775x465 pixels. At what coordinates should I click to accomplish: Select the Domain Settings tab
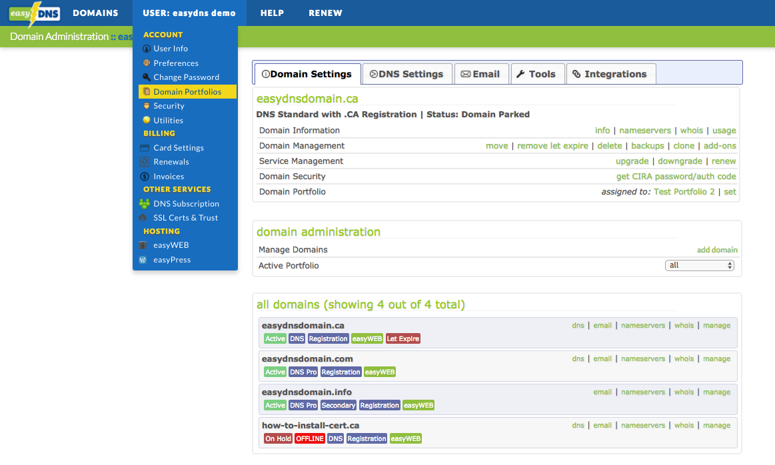click(307, 74)
